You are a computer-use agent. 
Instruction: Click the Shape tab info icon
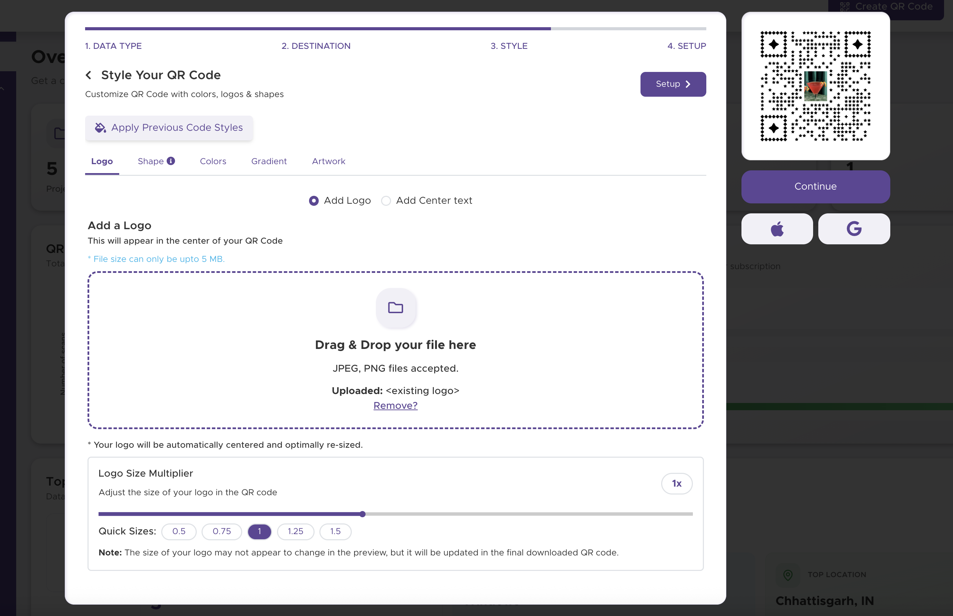tap(171, 161)
